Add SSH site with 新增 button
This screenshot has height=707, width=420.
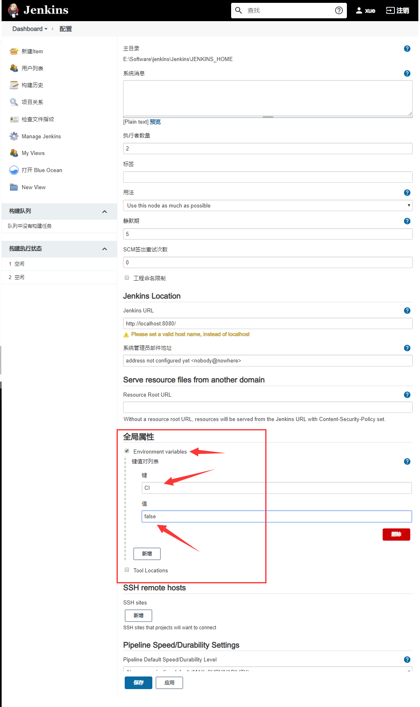point(139,615)
